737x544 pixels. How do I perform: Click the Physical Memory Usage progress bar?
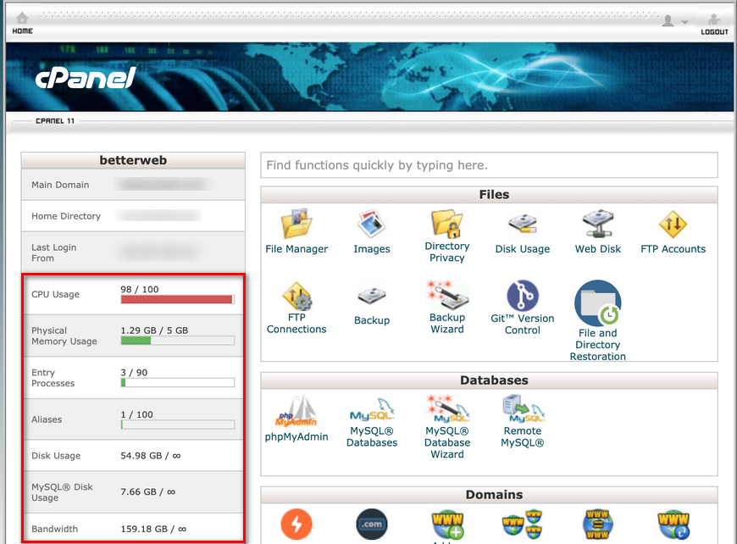pyautogui.click(x=177, y=341)
